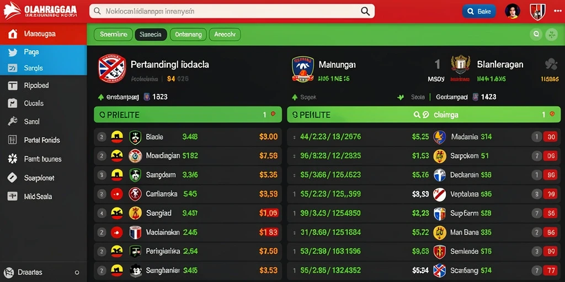Click the home icon next to Maraeugaa
The height and width of the screenshot is (282, 565).
(13, 34)
